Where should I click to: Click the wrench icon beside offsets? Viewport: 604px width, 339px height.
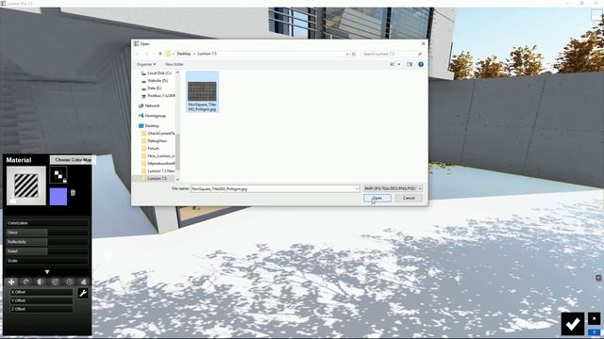pos(83,293)
